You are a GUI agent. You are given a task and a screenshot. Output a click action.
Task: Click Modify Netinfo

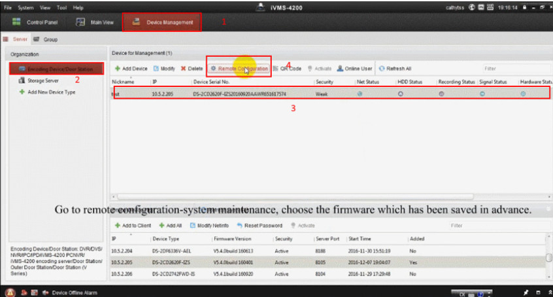209,225
